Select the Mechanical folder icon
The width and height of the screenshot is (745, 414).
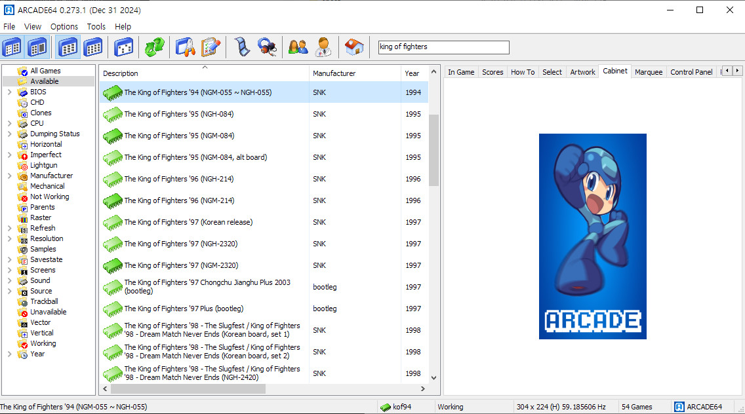tap(22, 186)
